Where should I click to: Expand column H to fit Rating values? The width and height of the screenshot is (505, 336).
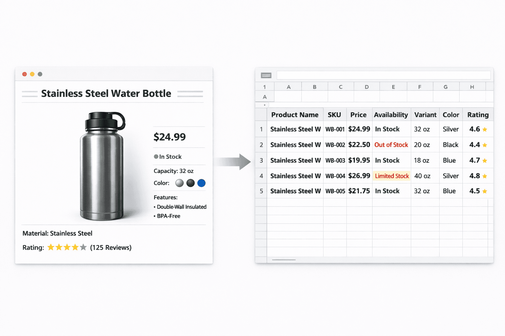coord(472,86)
